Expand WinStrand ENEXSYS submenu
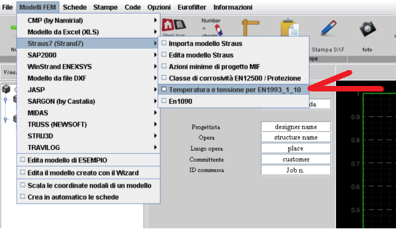Image resolution: width=396 pixels, height=251 pixels. [x=88, y=67]
